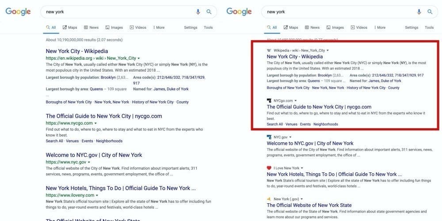
Task: Click the magnifier search icon in the left search box
Action: click(209, 12)
